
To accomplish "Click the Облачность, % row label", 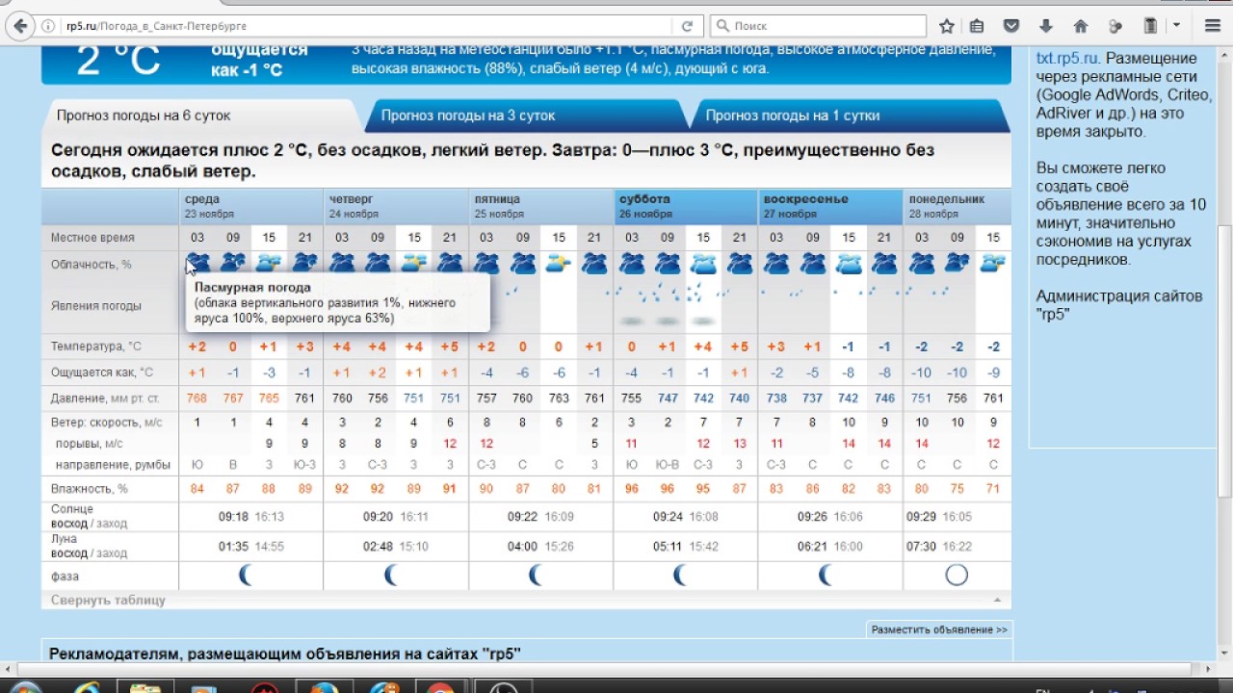I will (92, 264).
